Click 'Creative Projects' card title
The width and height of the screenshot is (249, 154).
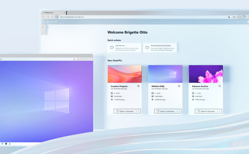(x=119, y=86)
